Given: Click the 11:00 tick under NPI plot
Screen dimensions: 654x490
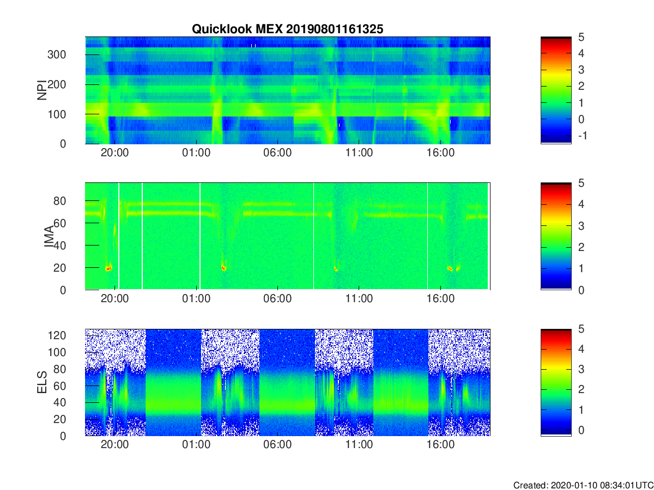Looking at the screenshot, I should (x=359, y=152).
